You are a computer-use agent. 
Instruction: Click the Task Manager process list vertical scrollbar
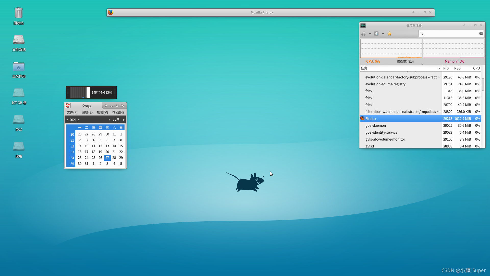coord(483,85)
